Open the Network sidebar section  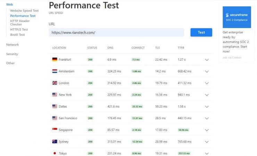coord(13,45)
